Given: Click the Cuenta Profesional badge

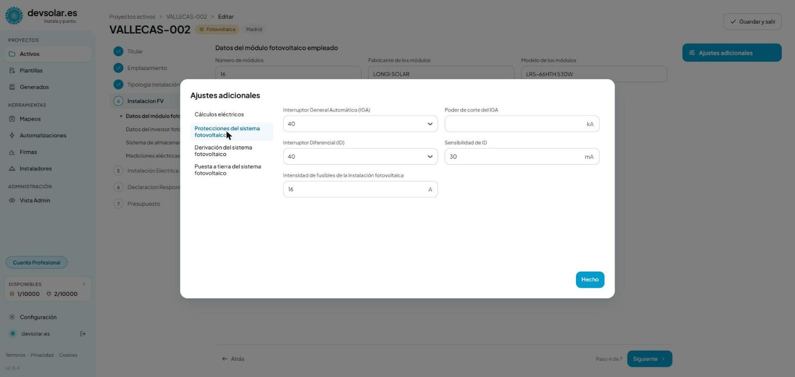Looking at the screenshot, I should pyautogui.click(x=37, y=262).
